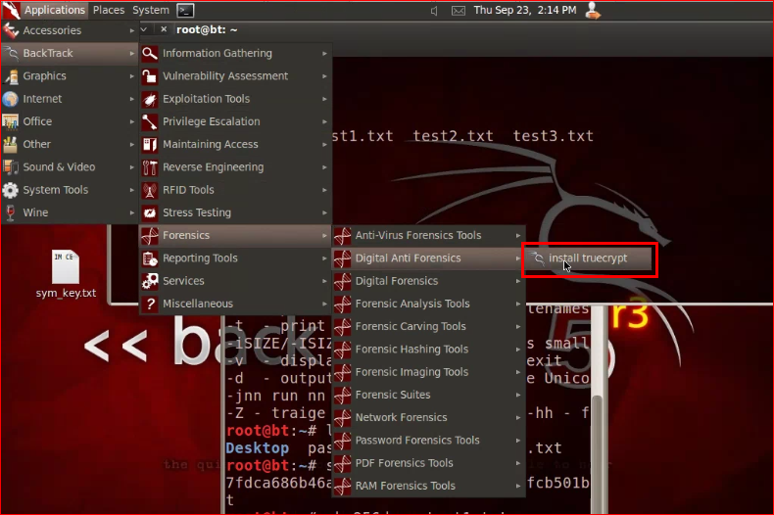Expand the Password Forensics Tools arrow

518,441
